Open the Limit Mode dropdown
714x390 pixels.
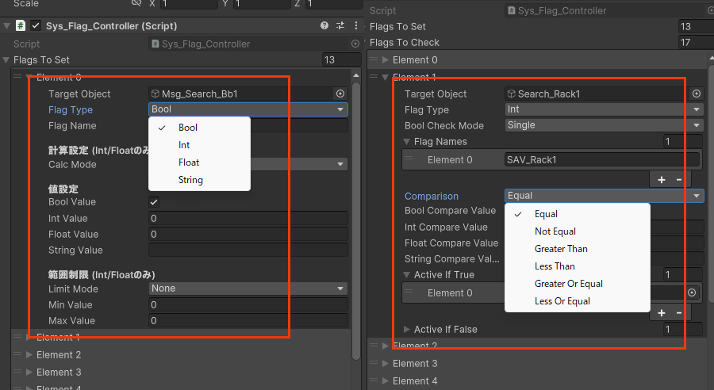tap(248, 289)
